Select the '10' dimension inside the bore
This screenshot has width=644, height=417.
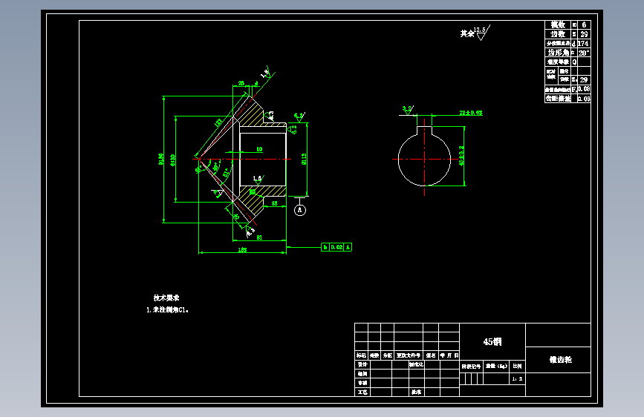pyautogui.click(x=259, y=149)
